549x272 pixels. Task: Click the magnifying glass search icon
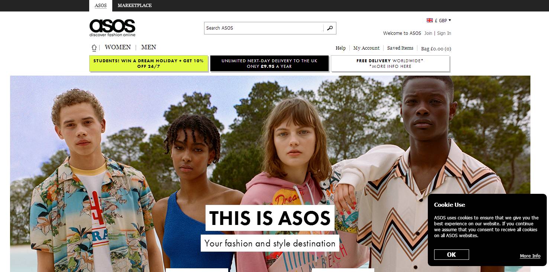pos(330,28)
